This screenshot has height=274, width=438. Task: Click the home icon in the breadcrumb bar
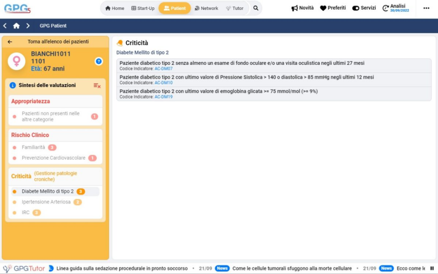point(16,26)
